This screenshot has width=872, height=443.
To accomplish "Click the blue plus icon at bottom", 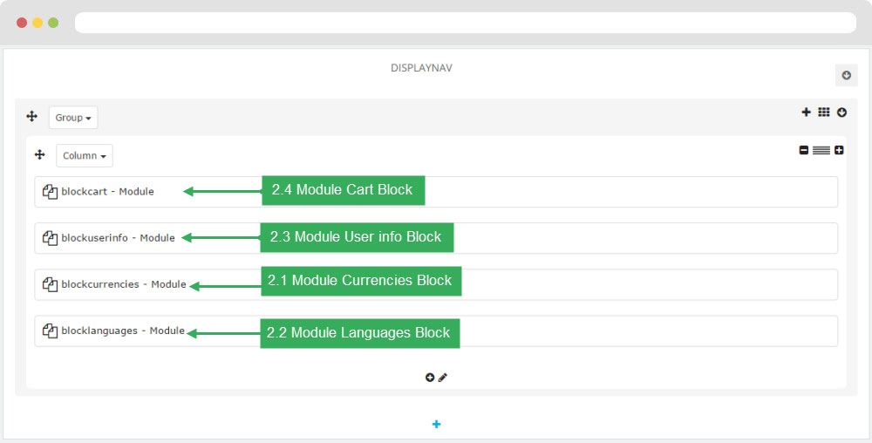I will coord(437,424).
